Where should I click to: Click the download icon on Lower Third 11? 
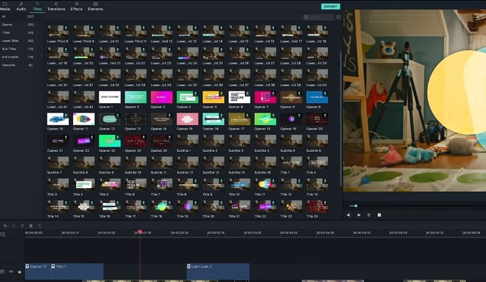point(144,28)
